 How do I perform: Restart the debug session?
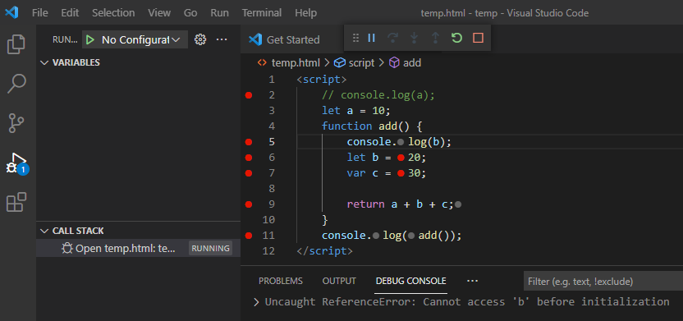pyautogui.click(x=456, y=38)
